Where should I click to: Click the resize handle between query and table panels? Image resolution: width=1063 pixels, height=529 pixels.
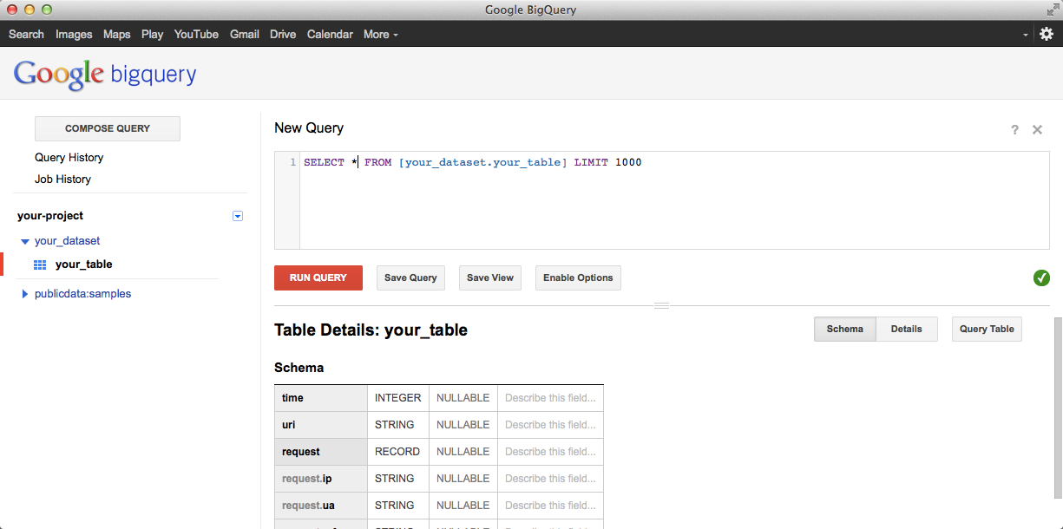(661, 304)
